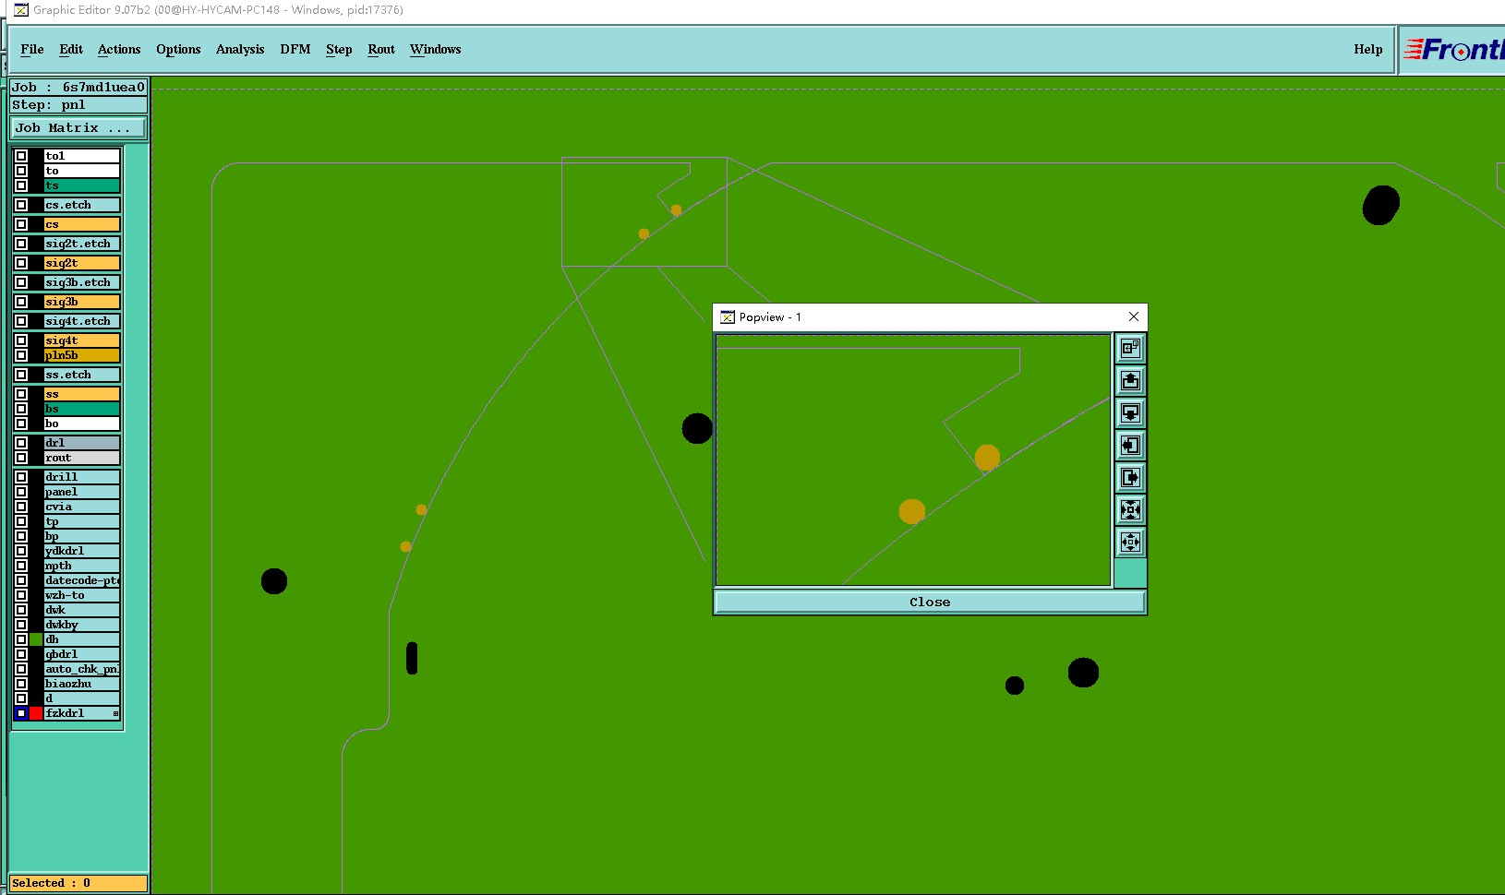This screenshot has width=1505, height=895.
Task: Open the Help menu
Action: [1368, 50]
